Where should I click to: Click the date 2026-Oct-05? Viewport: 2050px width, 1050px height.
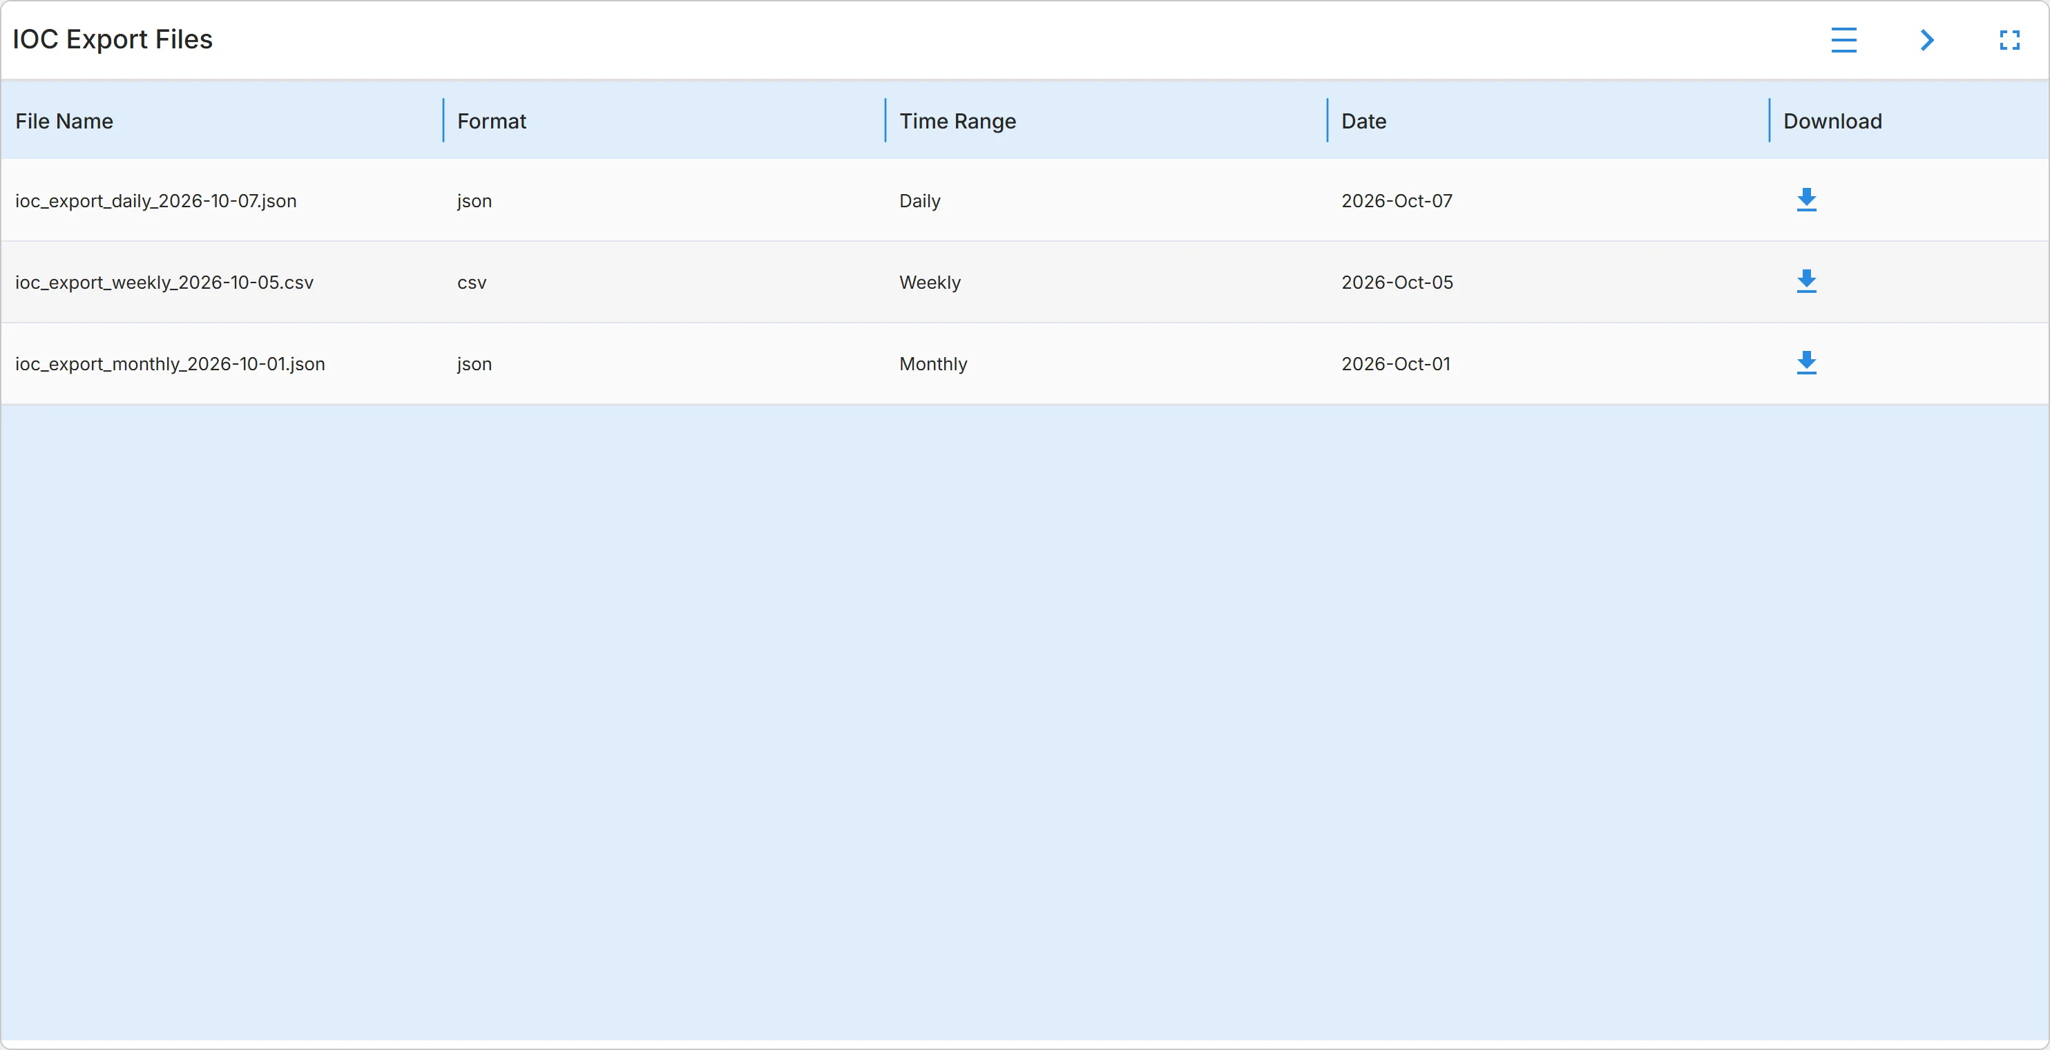(x=1397, y=283)
